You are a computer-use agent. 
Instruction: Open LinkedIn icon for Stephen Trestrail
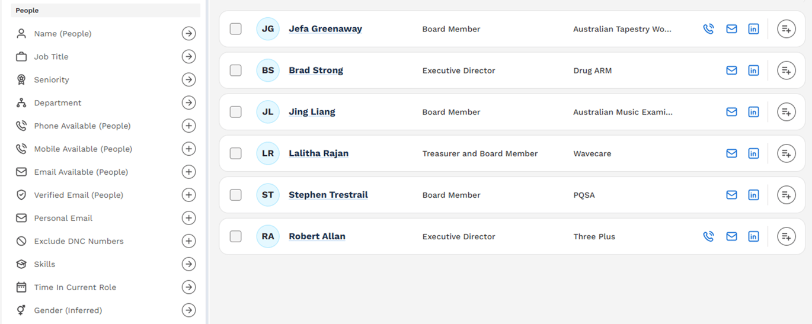(x=753, y=195)
